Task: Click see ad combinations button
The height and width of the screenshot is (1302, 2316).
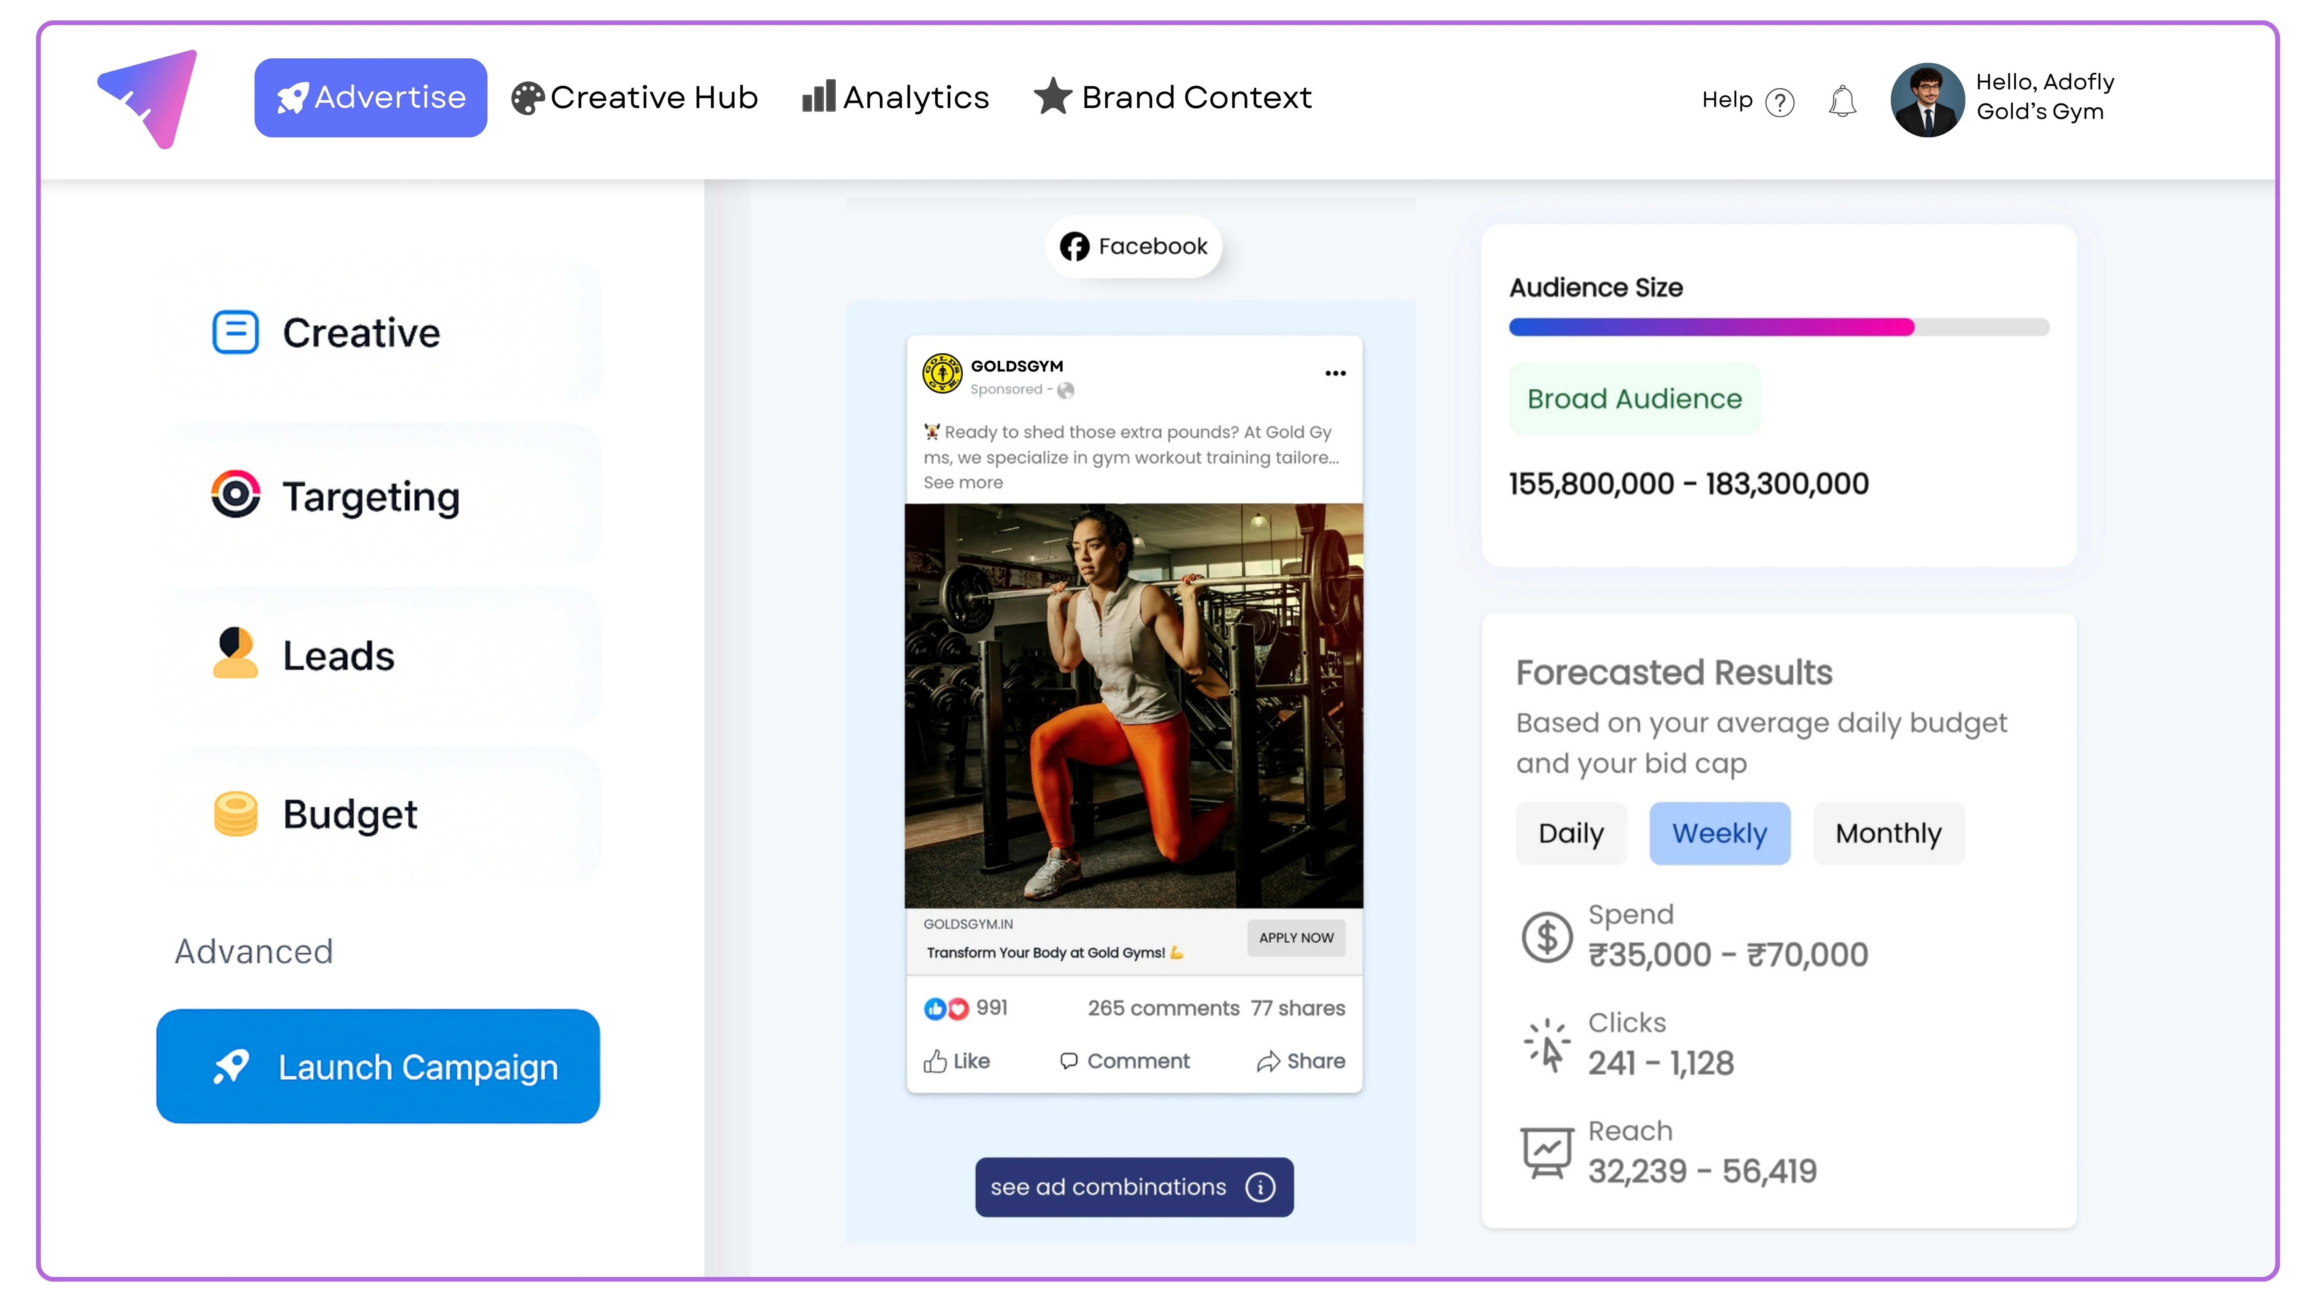Action: point(1134,1187)
